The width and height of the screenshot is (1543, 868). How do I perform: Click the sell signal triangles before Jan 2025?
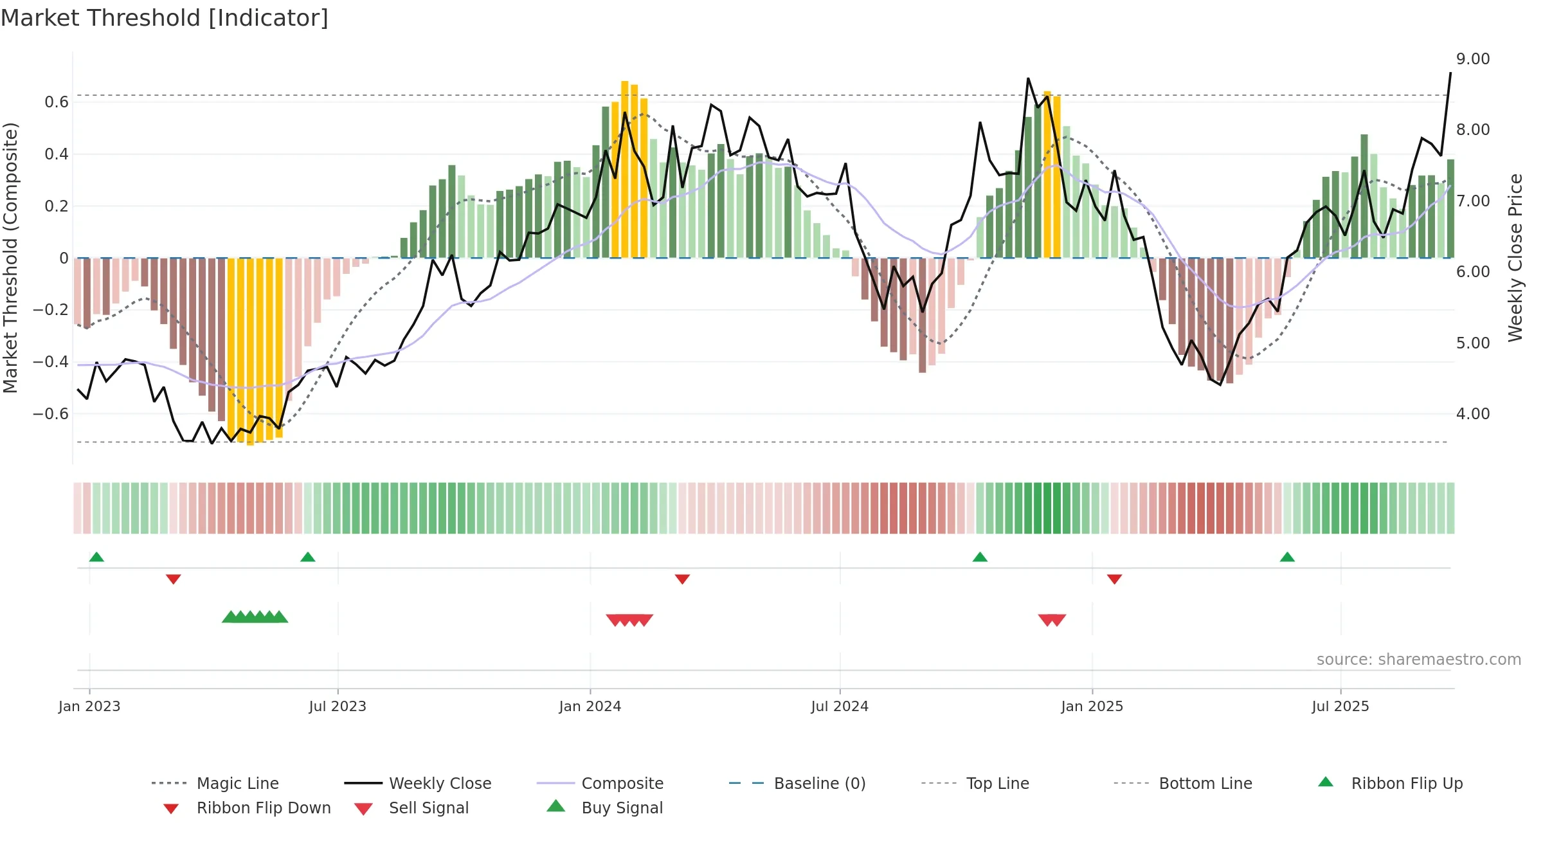coord(1052,620)
